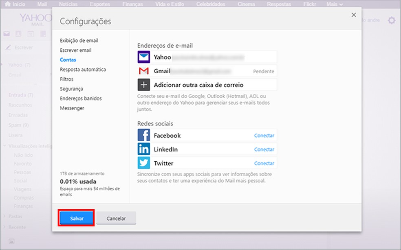401x250 pixels.
Task: Open Endereços banidos settings
Action: pos(81,99)
